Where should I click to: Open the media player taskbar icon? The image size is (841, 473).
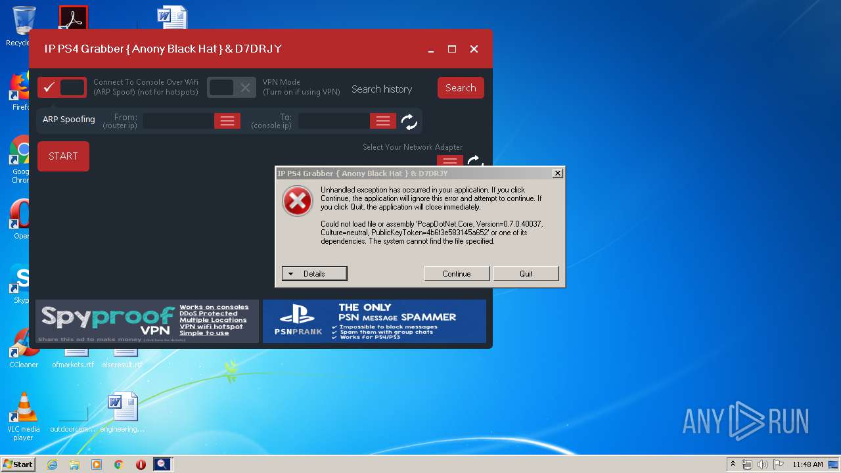[97, 464]
